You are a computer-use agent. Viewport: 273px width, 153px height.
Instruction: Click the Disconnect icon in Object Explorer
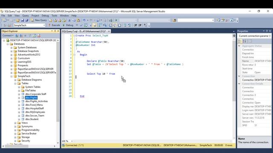pyautogui.click(x=21, y=36)
